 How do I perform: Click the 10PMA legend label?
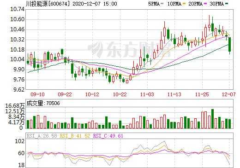pyautogui.click(x=174, y=4)
